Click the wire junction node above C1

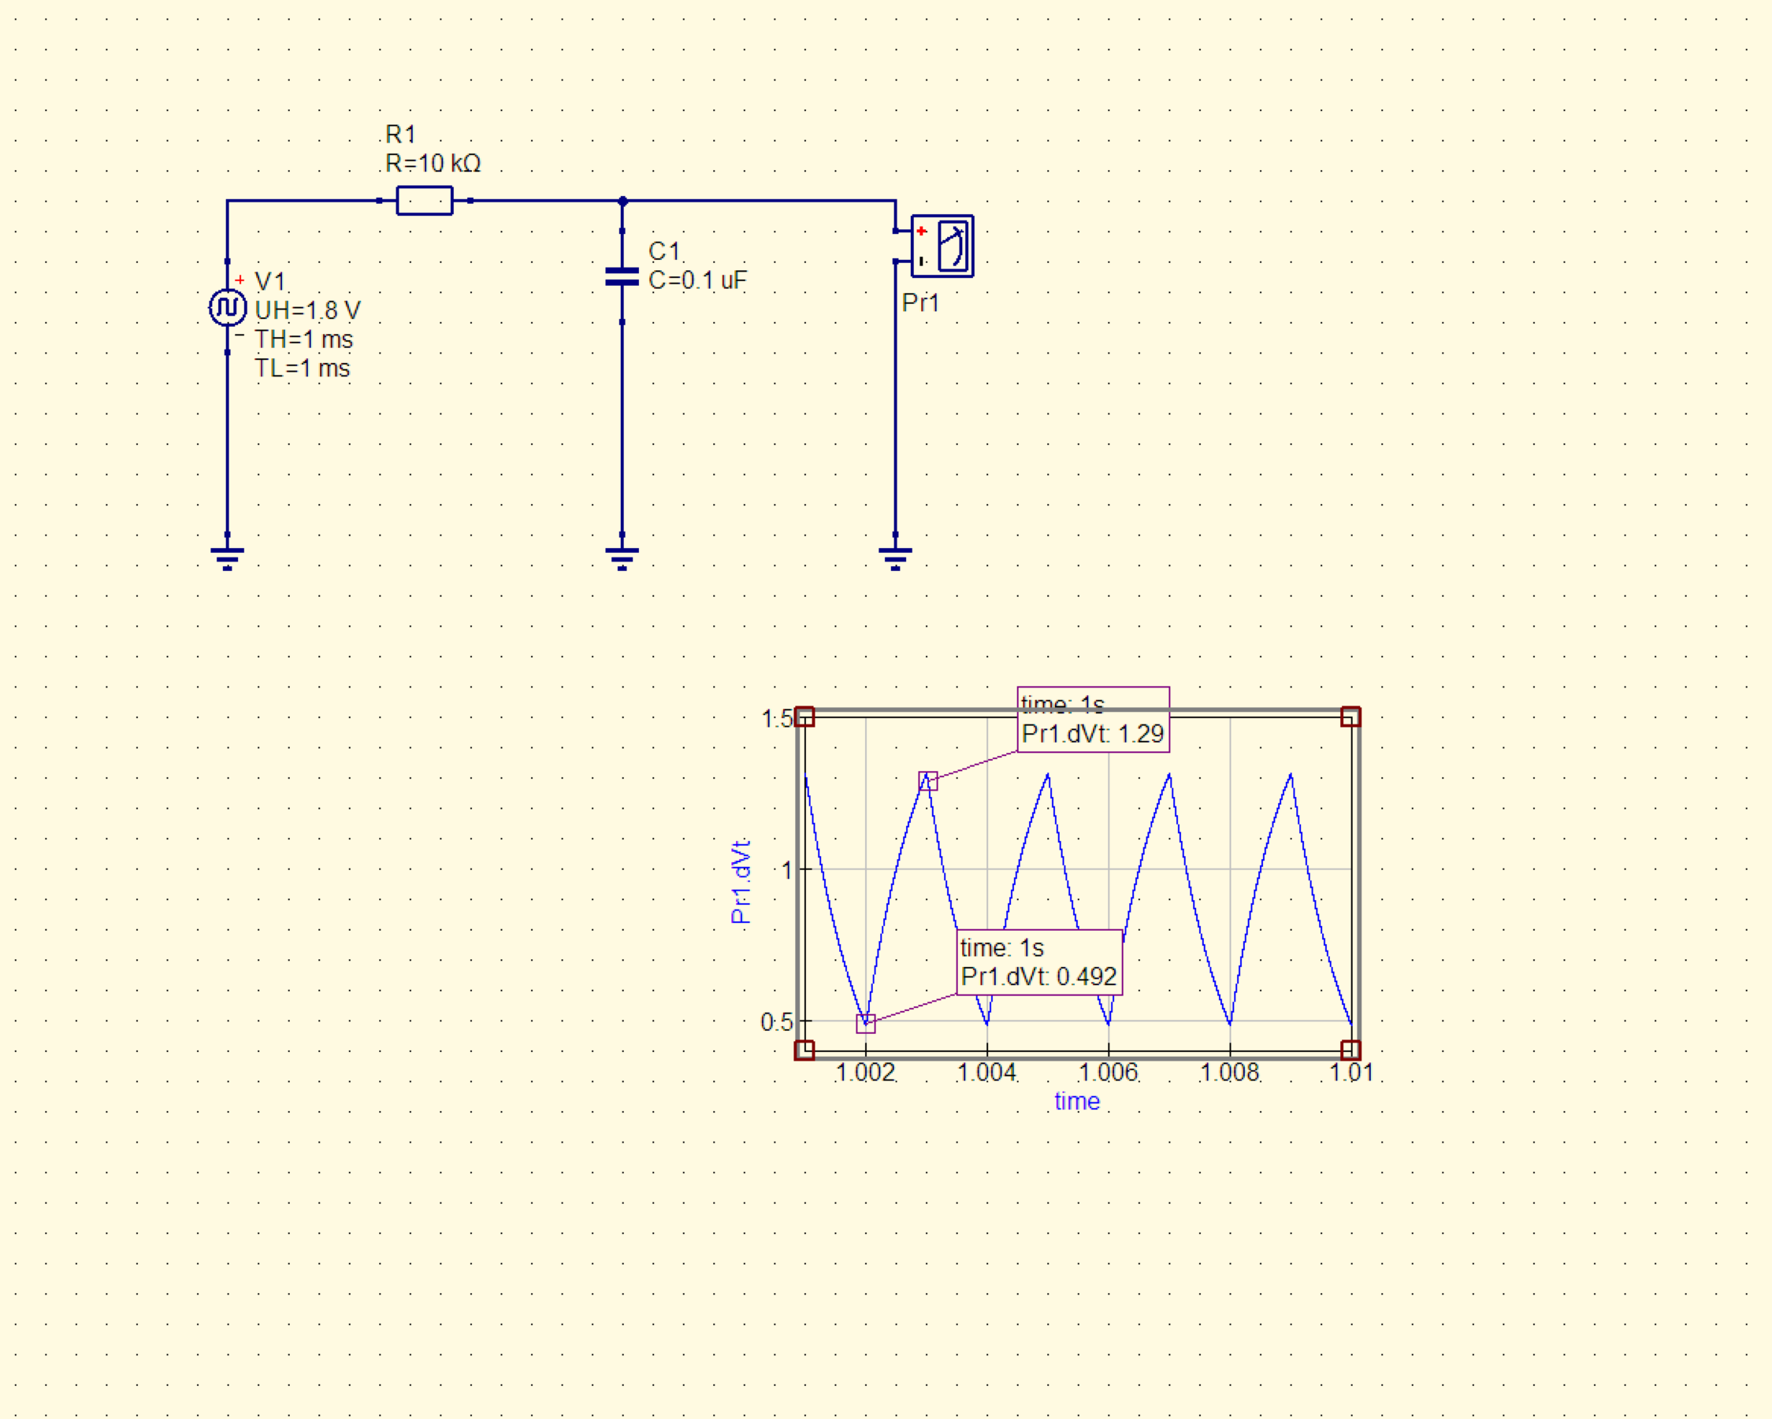623,201
